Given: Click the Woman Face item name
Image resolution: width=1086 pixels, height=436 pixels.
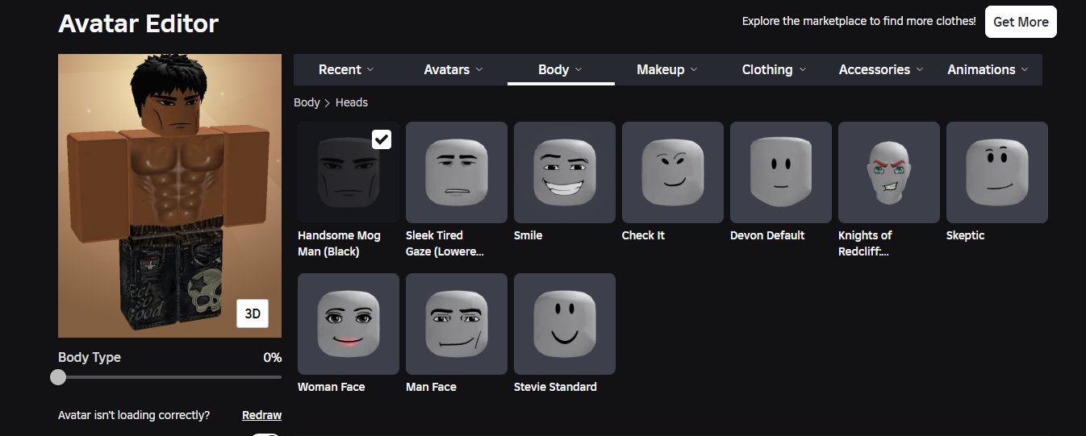Looking at the screenshot, I should coord(332,387).
